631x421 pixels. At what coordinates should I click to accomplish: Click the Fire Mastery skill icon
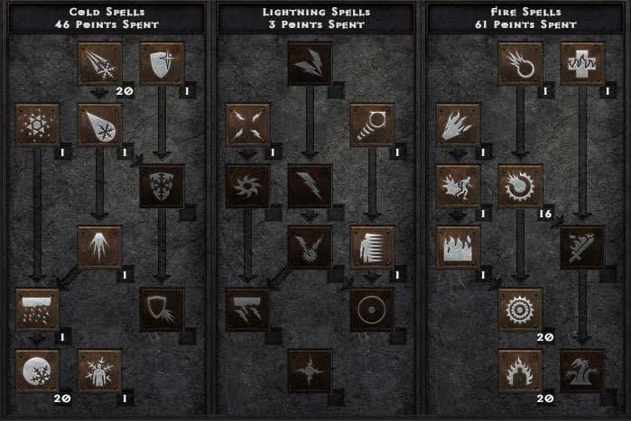pos(521,371)
